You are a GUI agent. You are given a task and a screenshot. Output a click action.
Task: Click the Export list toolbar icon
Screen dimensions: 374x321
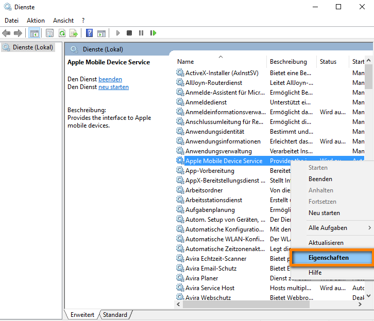74,33
